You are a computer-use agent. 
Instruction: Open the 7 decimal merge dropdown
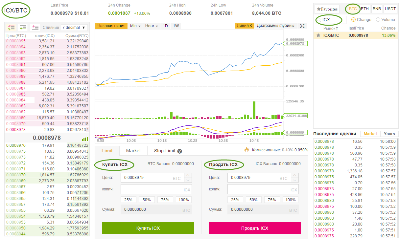tap(74, 28)
